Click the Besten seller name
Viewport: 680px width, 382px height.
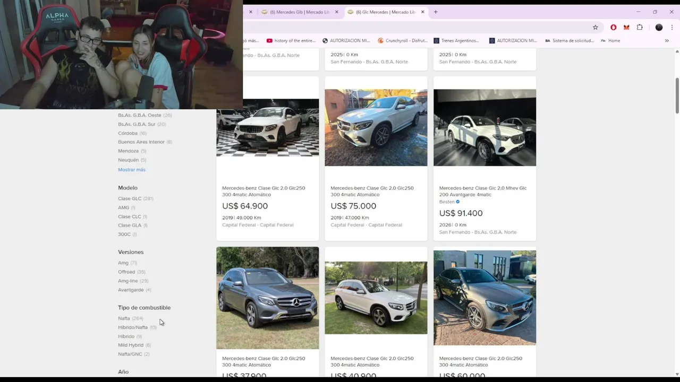[x=447, y=202]
